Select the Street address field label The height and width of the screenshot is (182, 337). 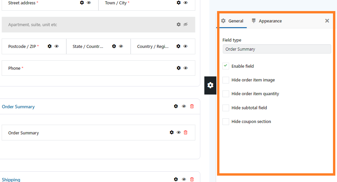[22, 3]
